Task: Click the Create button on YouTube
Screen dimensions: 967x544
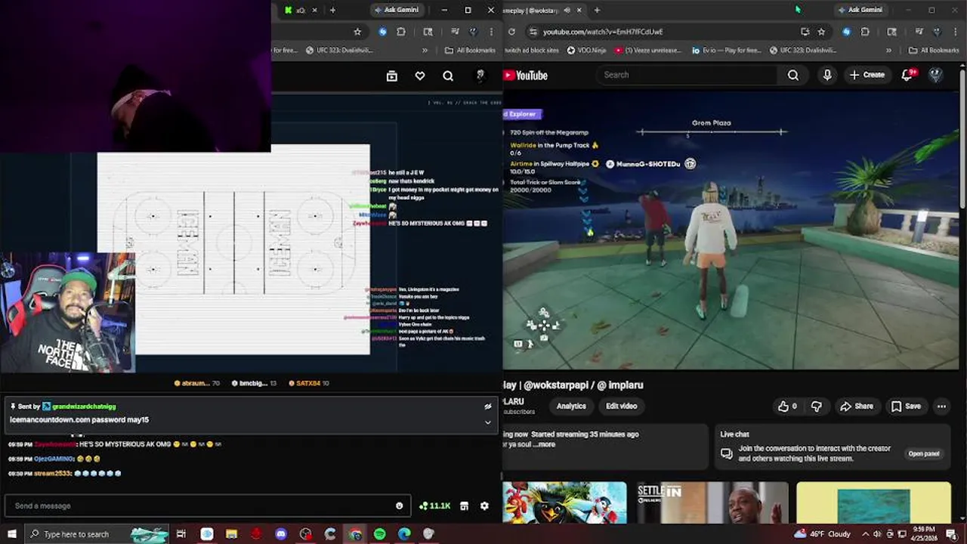Action: point(867,75)
